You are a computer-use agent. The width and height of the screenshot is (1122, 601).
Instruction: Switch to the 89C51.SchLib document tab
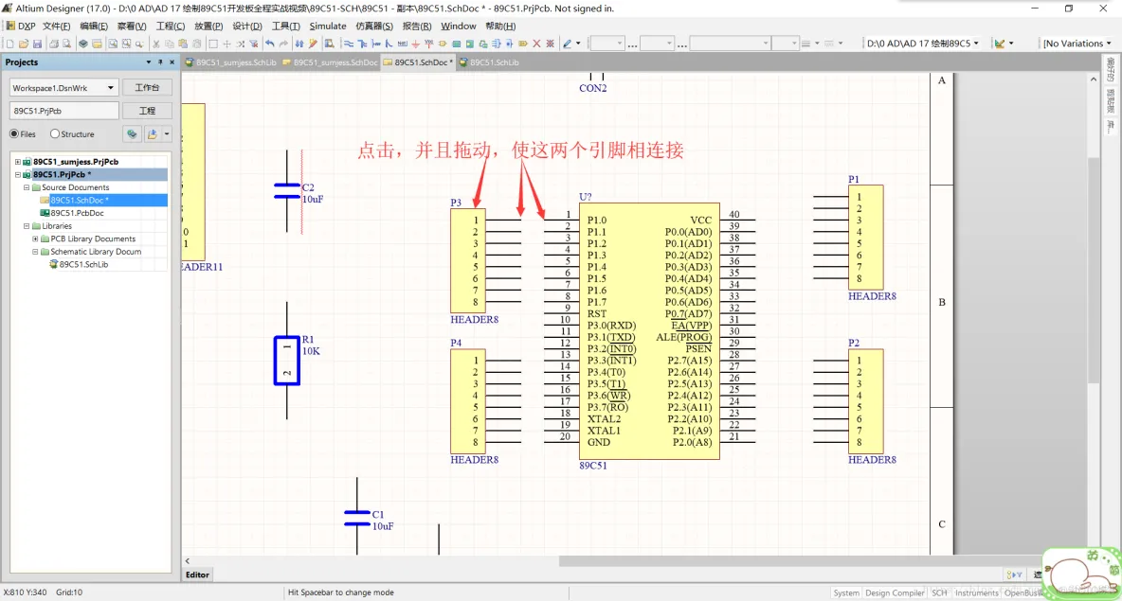coord(489,62)
